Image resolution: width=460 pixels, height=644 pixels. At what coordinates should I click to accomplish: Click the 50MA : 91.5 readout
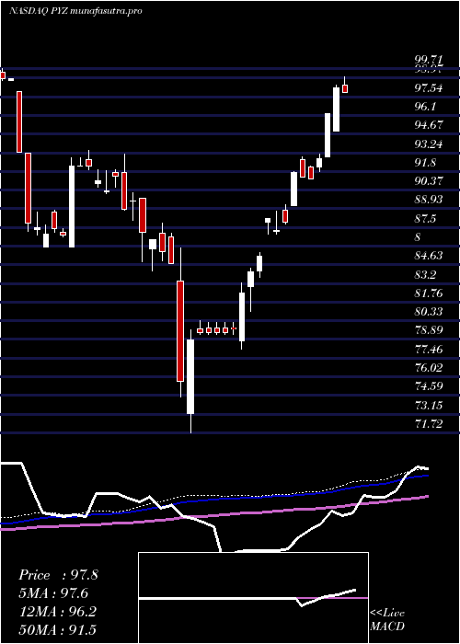pyautogui.click(x=58, y=629)
